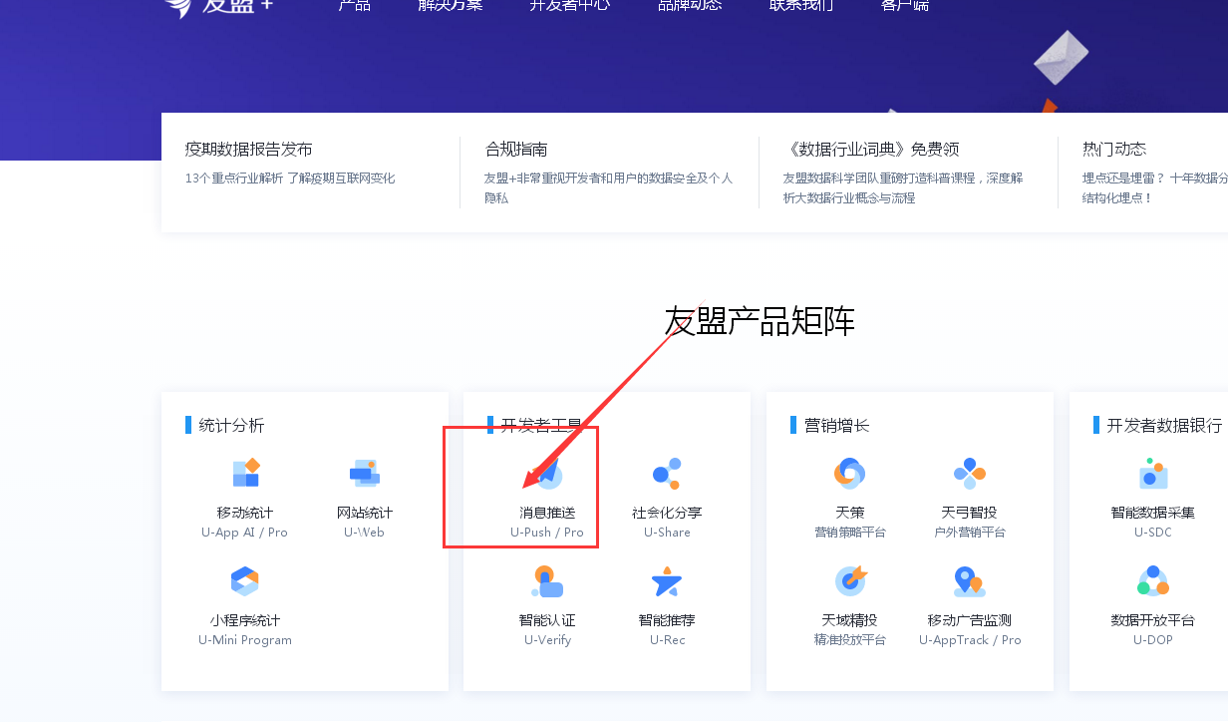Image resolution: width=1228 pixels, height=722 pixels.
Task: Open the 热门动态 headline
Action: tap(1114, 150)
